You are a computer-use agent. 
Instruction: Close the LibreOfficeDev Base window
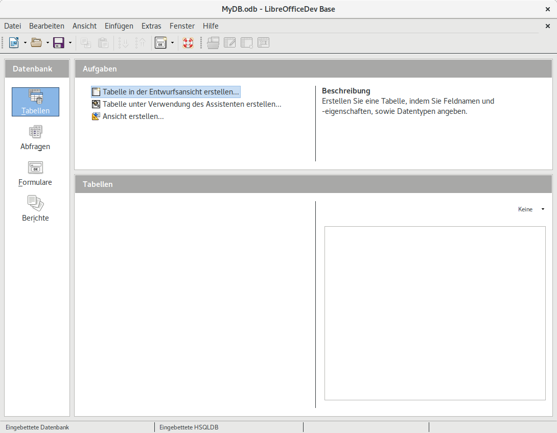(547, 9)
